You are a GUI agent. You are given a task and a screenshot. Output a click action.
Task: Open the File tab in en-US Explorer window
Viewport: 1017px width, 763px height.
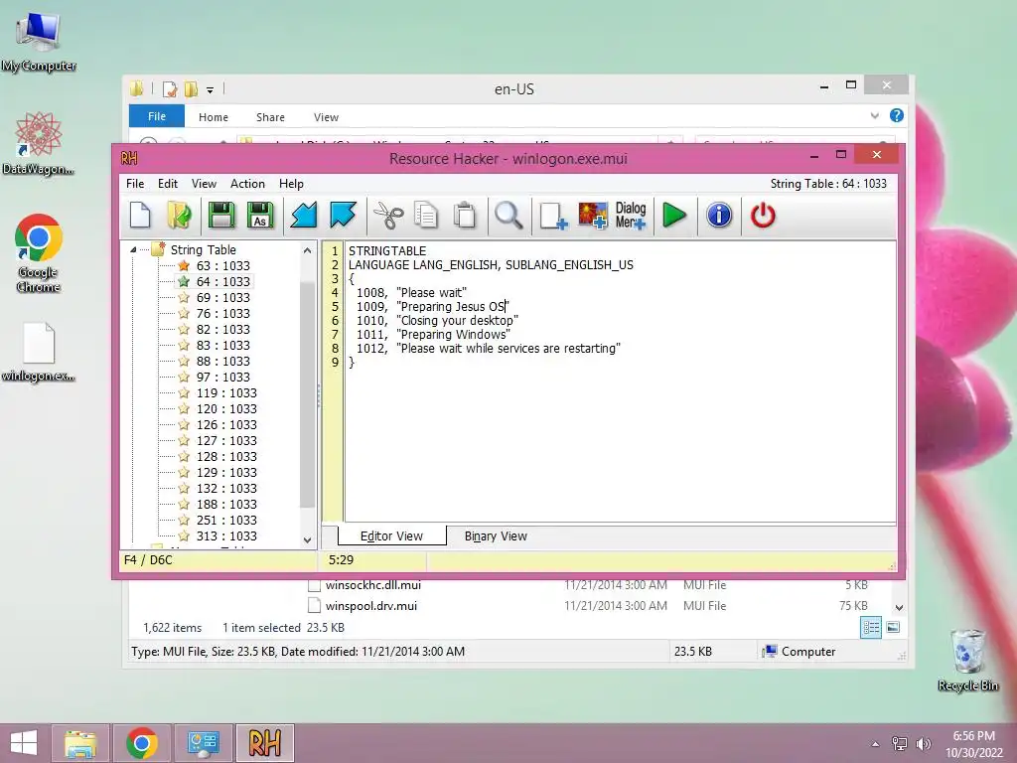(x=157, y=116)
